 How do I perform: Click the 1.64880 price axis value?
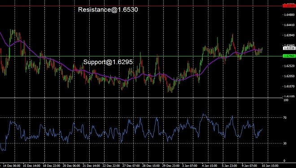(289, 14)
